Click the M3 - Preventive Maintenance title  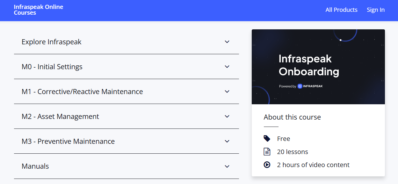coord(68,141)
